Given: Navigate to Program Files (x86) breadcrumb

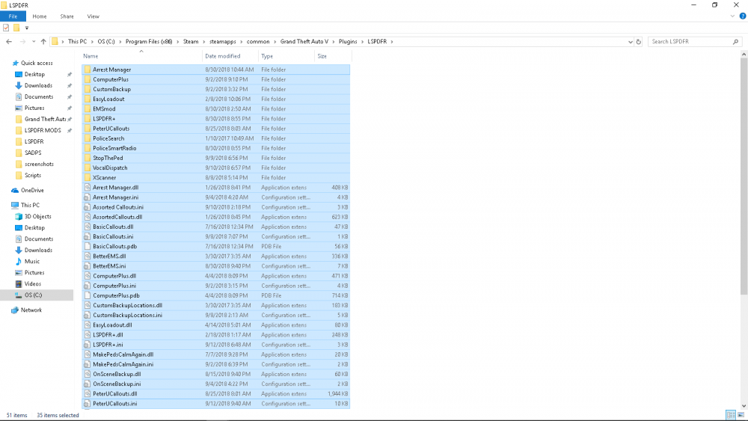Looking at the screenshot, I should click(149, 41).
